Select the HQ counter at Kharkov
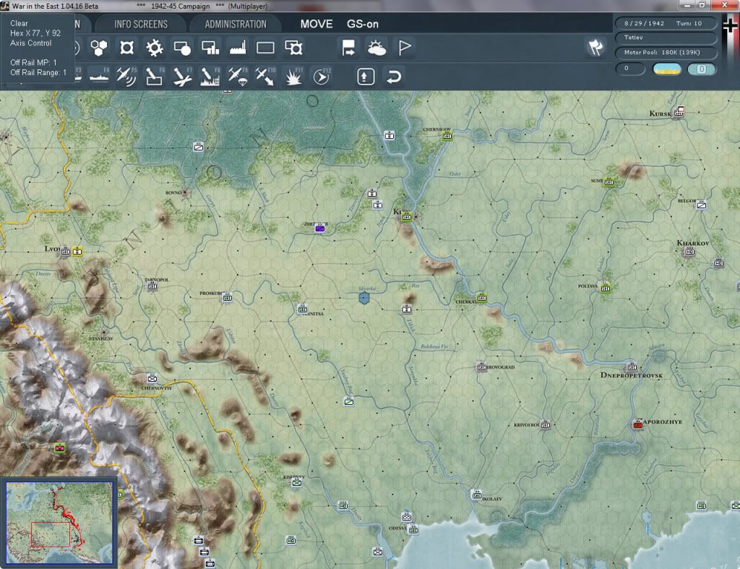Viewport: 740px width, 569px height. (x=689, y=251)
